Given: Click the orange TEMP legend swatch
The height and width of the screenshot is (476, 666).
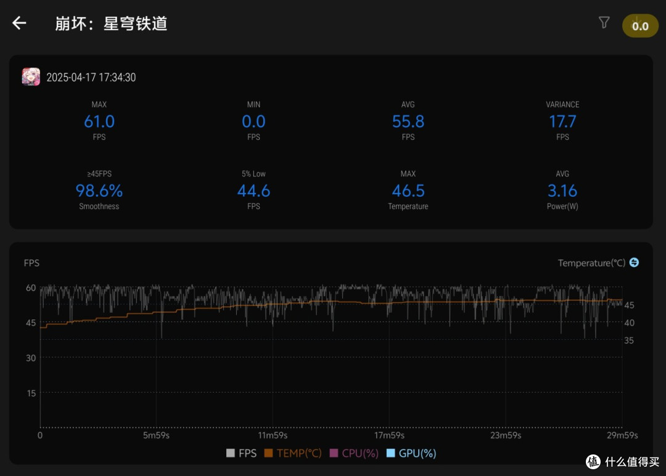Looking at the screenshot, I should tap(268, 453).
